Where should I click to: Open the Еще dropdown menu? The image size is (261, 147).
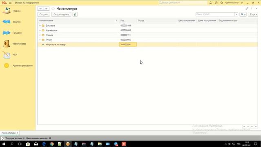253,14
